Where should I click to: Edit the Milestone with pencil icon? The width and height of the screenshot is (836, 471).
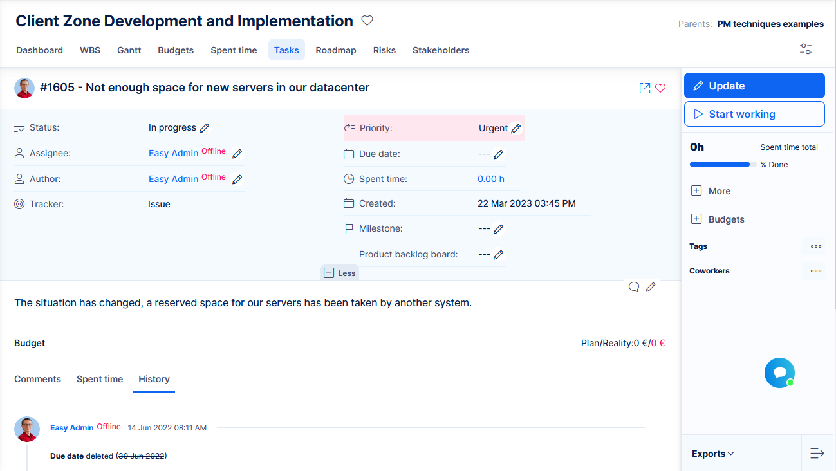coord(498,229)
